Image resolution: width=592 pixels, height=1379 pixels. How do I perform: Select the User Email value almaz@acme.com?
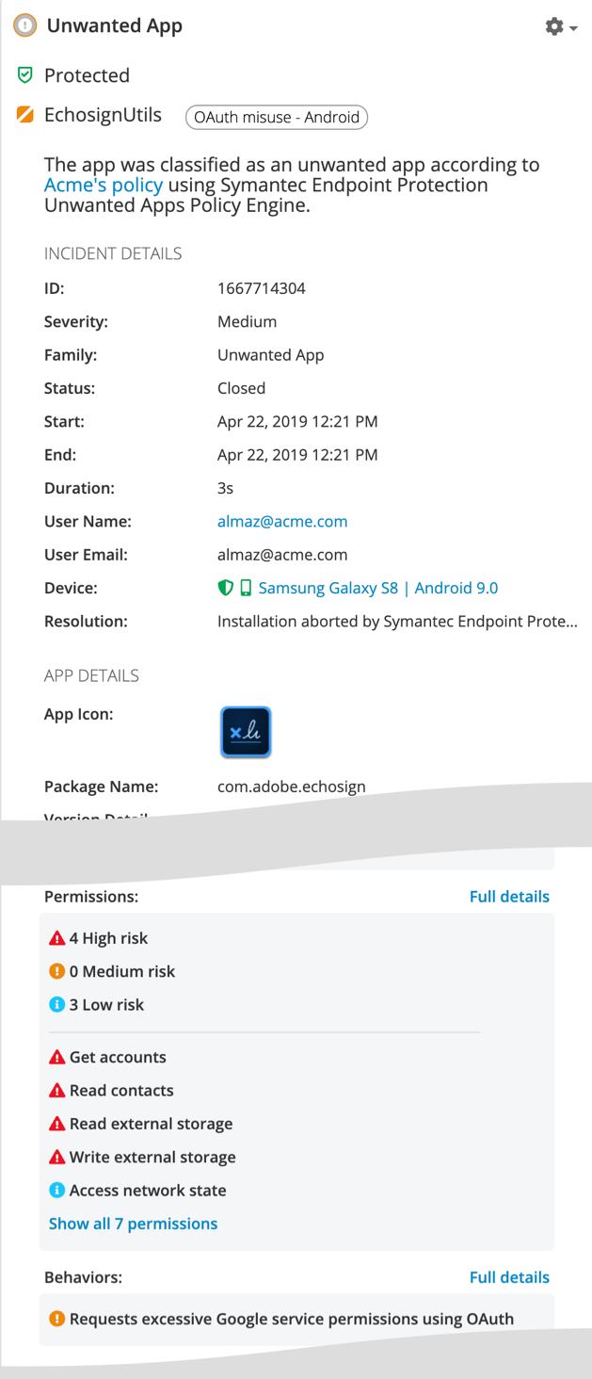(282, 555)
